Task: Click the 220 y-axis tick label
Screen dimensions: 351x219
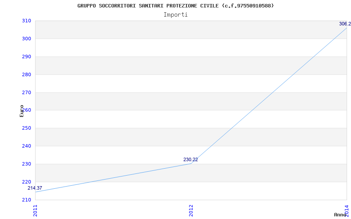Action: pyautogui.click(x=26, y=182)
